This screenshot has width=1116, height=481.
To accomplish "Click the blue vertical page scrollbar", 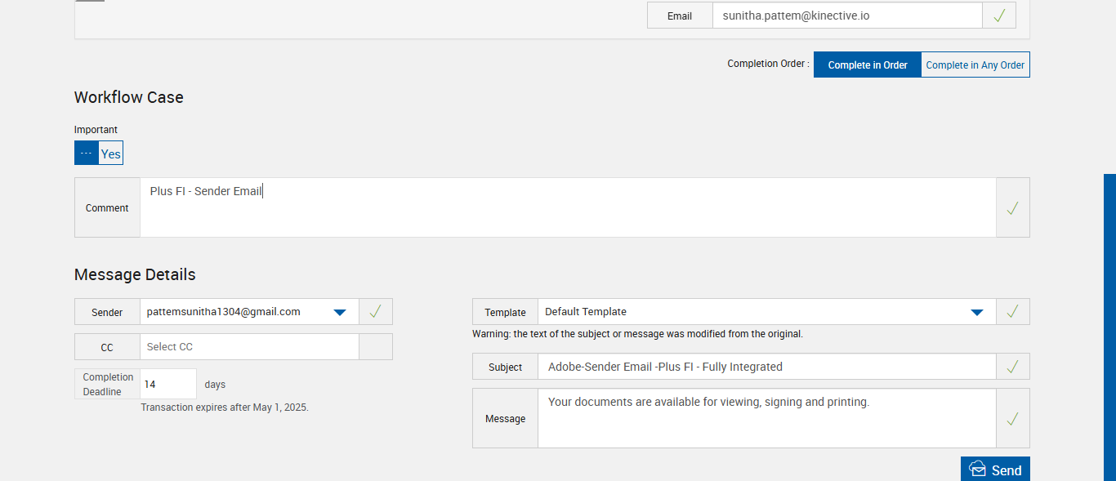I will pos(1109,327).
